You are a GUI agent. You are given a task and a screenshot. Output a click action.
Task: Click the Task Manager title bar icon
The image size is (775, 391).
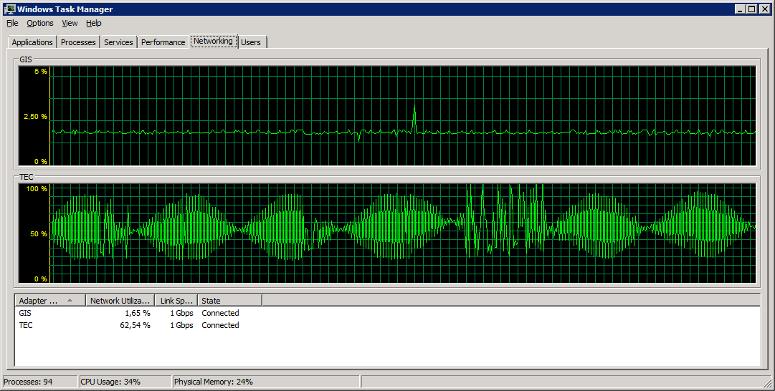click(x=10, y=9)
